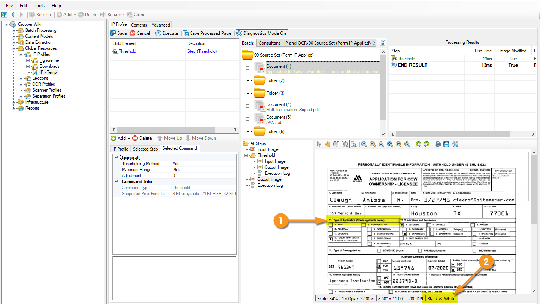Click the save image floppy disk icon

(446, 144)
